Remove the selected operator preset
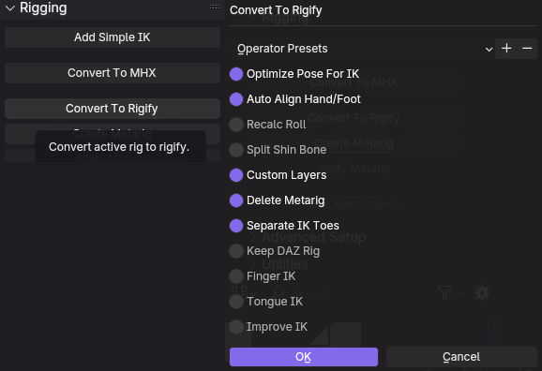 tap(527, 49)
